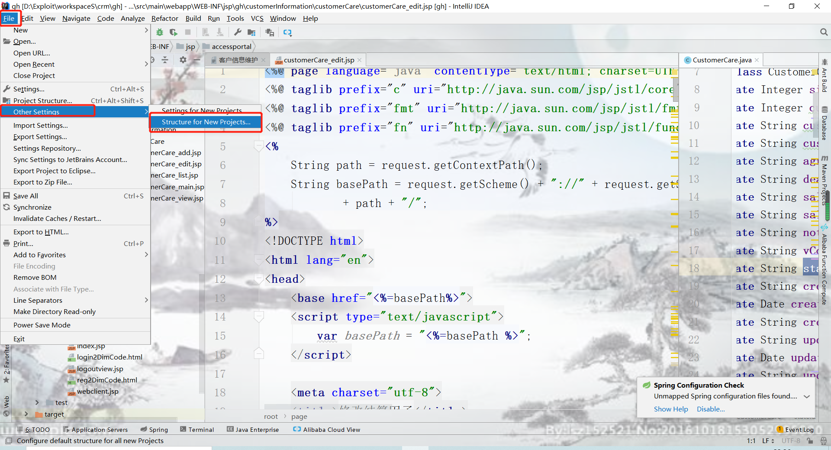Toggle read-only lock icon in status bar

coord(810,441)
